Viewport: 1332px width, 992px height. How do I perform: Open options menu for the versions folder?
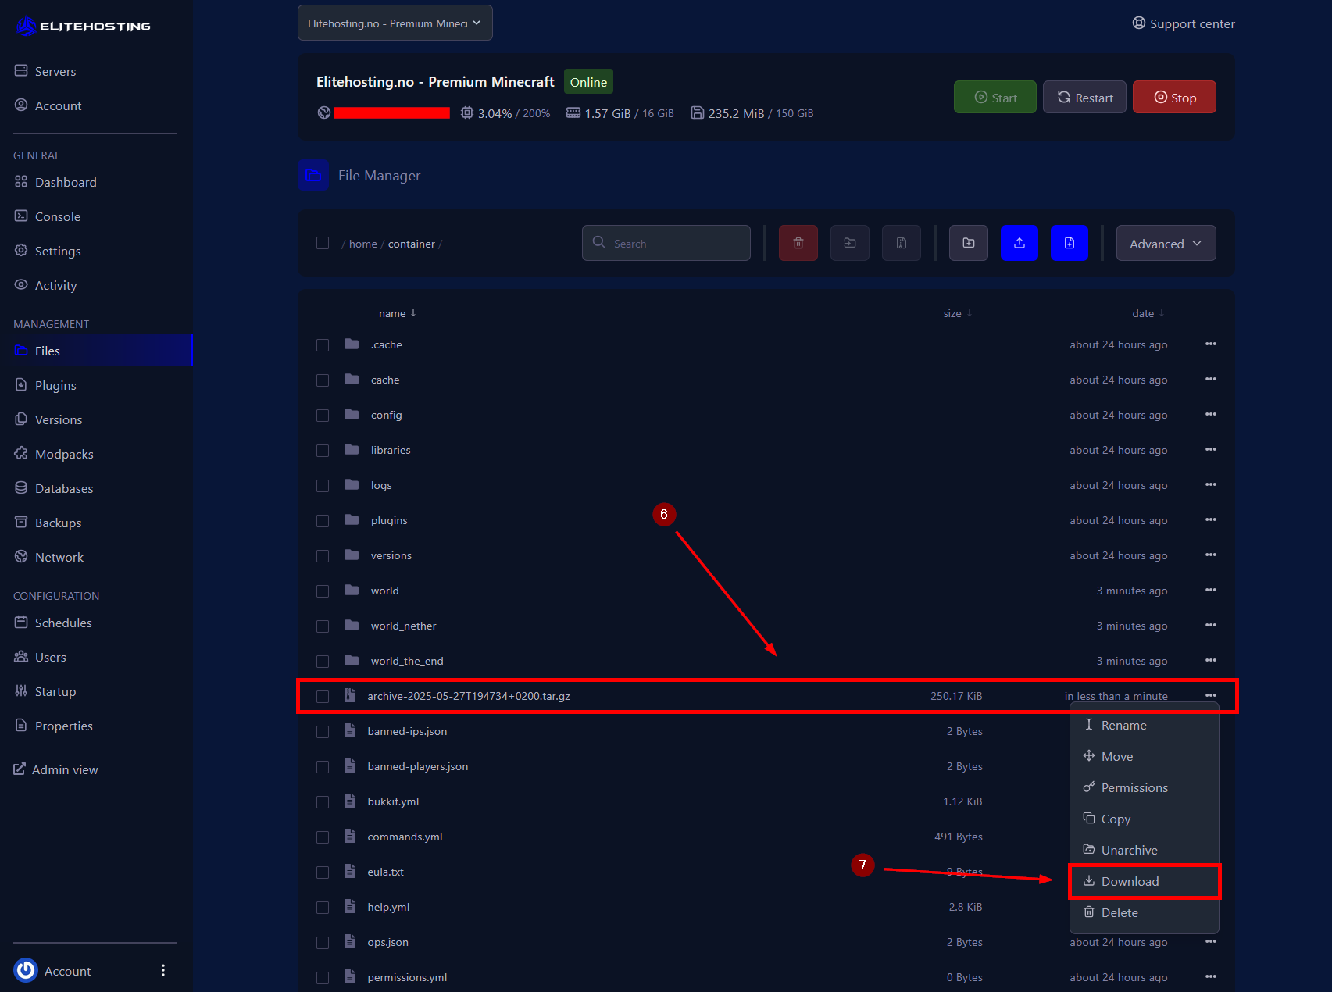1211,555
